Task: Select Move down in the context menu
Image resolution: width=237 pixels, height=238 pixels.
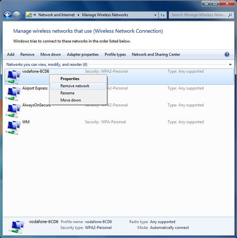Action: pos(70,100)
